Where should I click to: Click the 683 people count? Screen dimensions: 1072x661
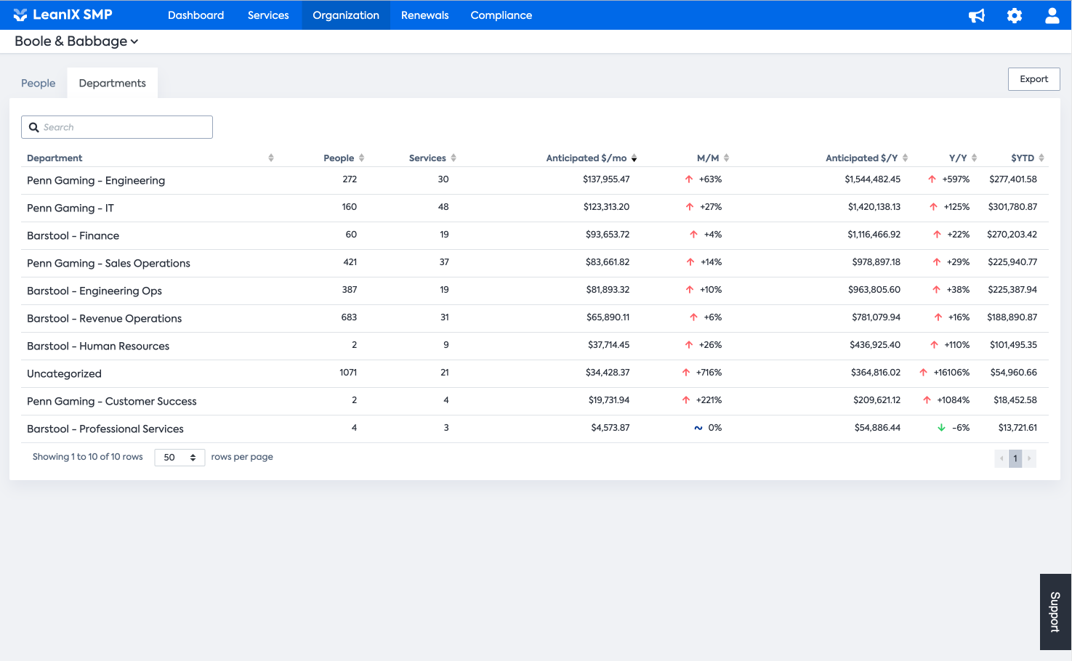349,317
